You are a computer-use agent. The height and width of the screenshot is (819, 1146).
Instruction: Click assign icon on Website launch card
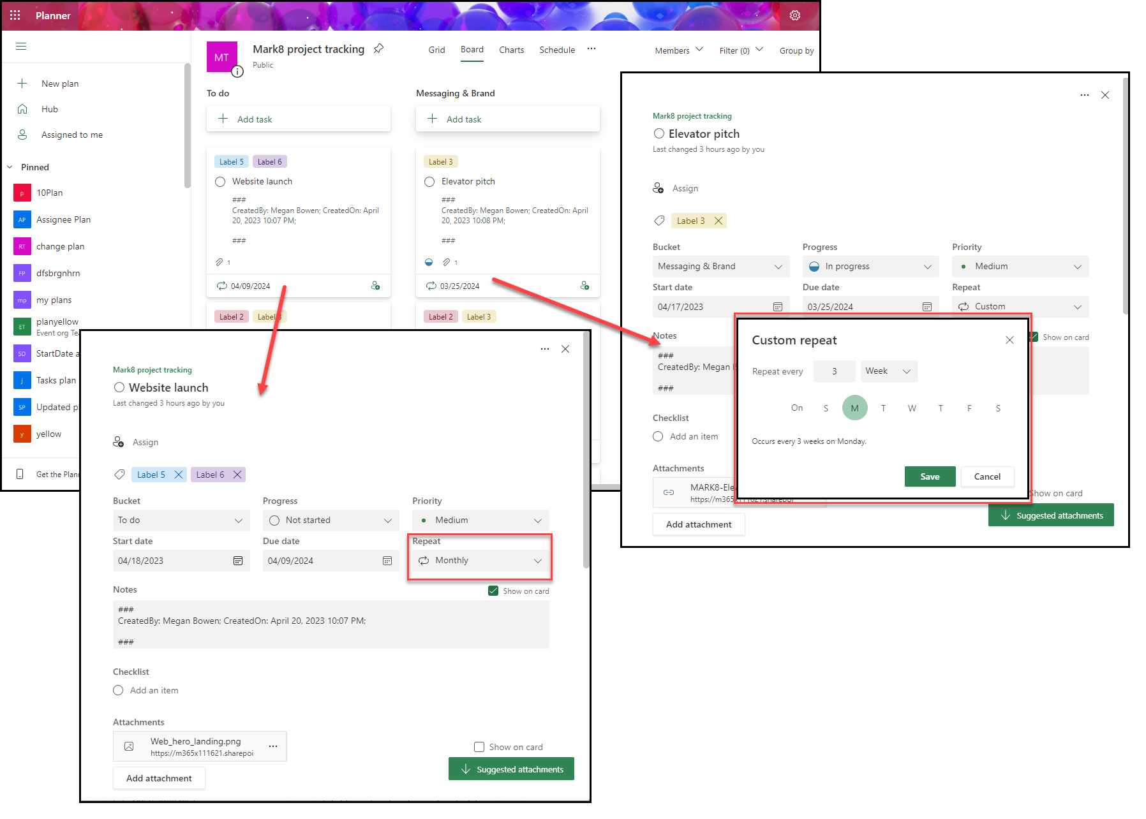375,286
